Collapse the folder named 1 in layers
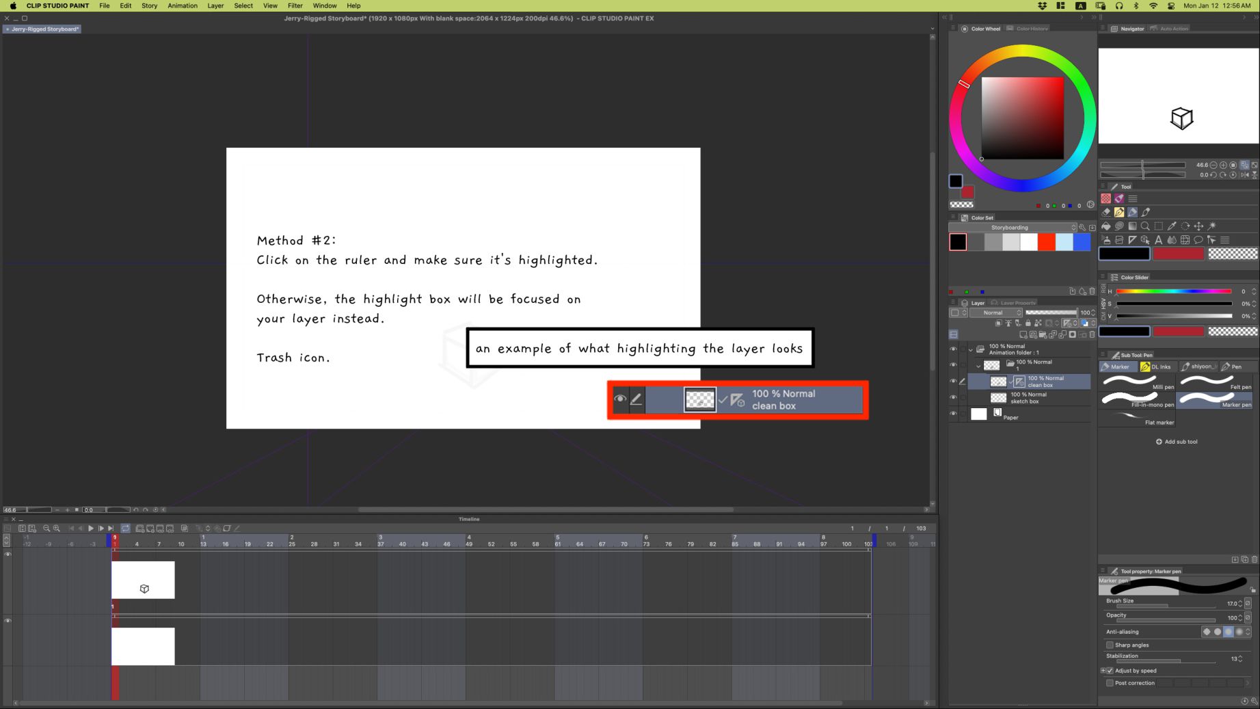1260x709 pixels. (978, 366)
